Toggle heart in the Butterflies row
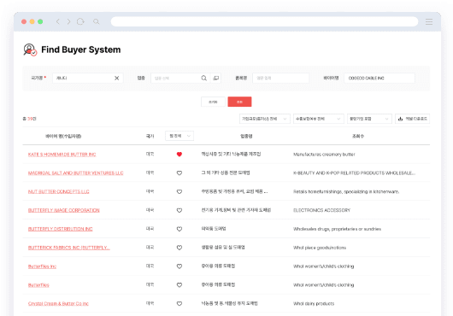Screen dimensions: 453x316 (179, 285)
